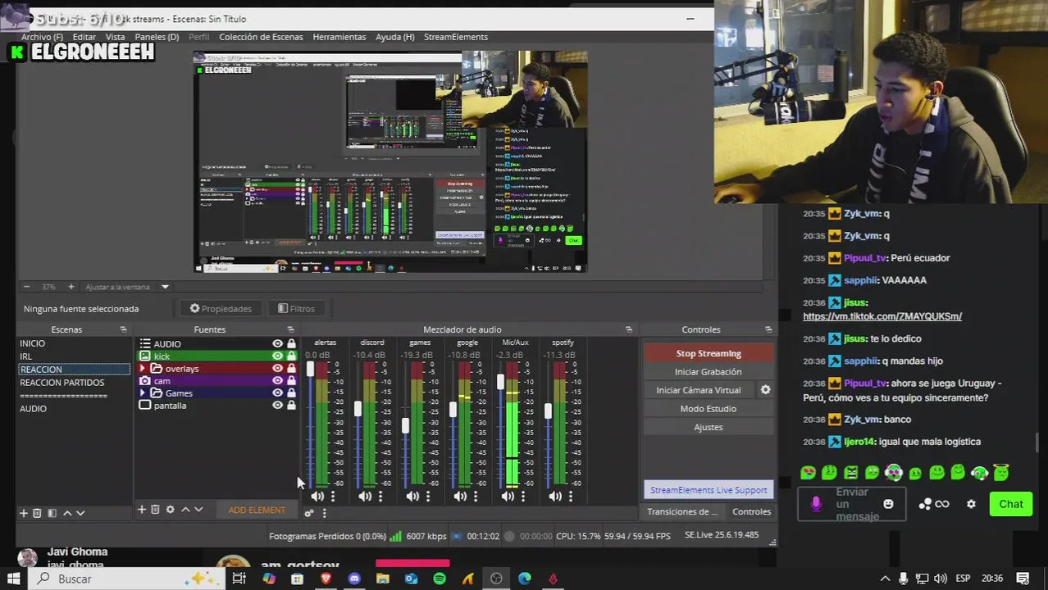1048x590 pixels.
Task: Select the REACCION PARTIDOS scene
Action: (x=62, y=383)
